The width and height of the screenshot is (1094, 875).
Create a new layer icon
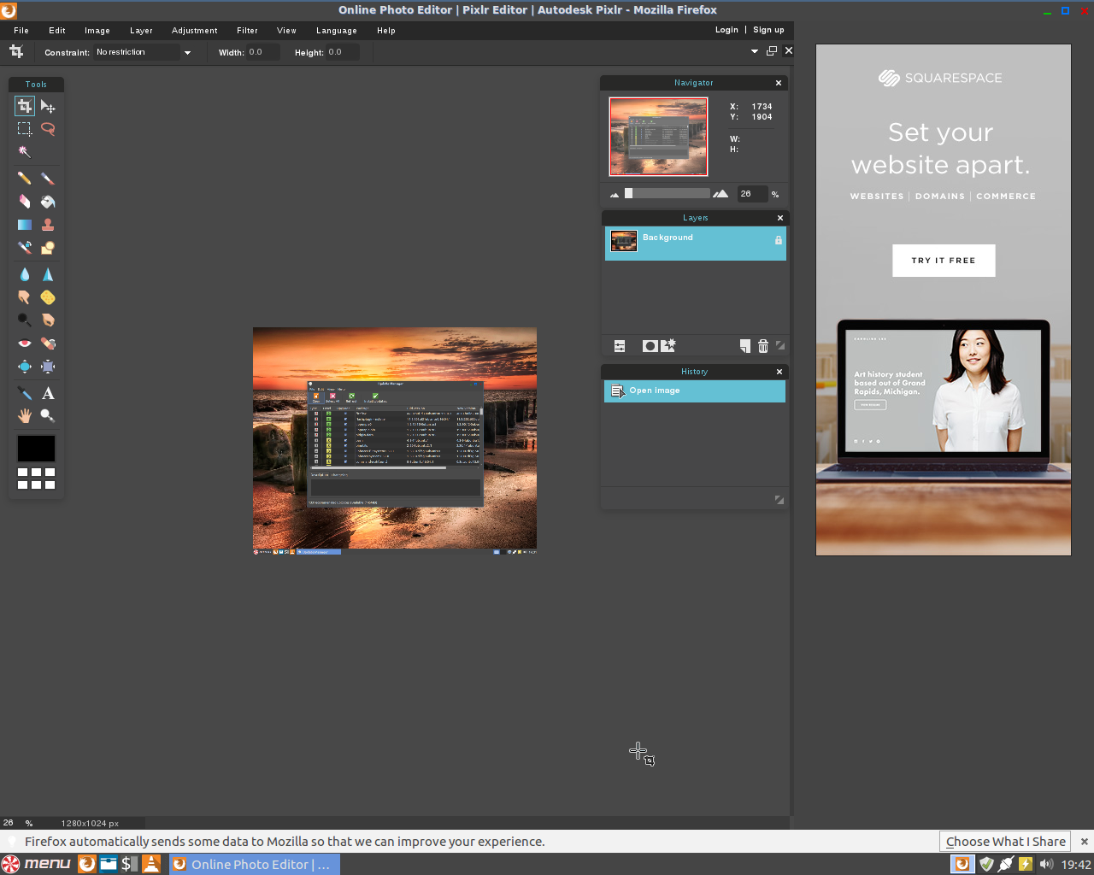tap(745, 346)
